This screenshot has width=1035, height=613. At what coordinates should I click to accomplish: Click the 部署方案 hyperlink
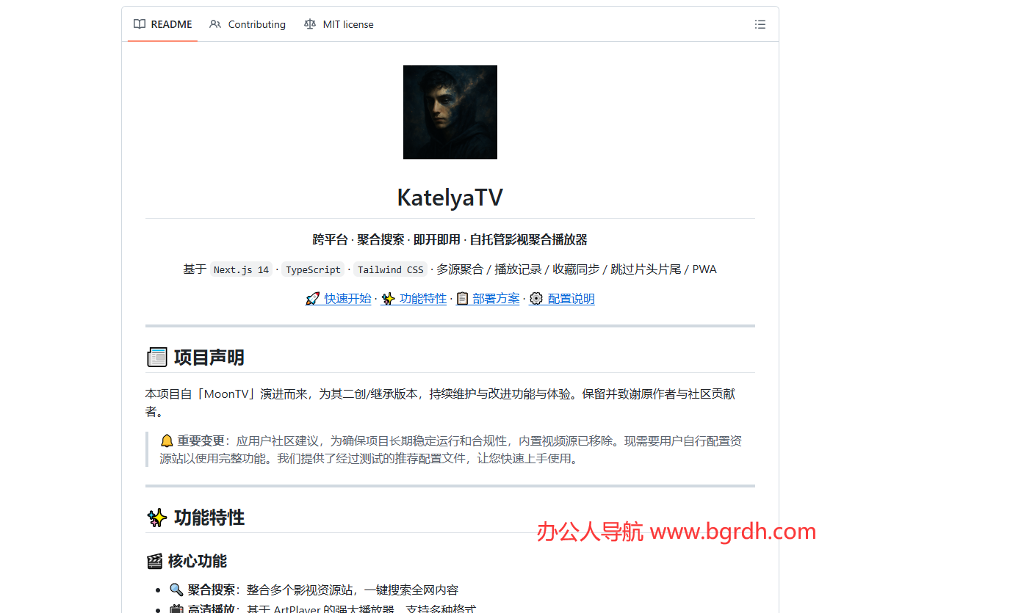[x=496, y=298]
